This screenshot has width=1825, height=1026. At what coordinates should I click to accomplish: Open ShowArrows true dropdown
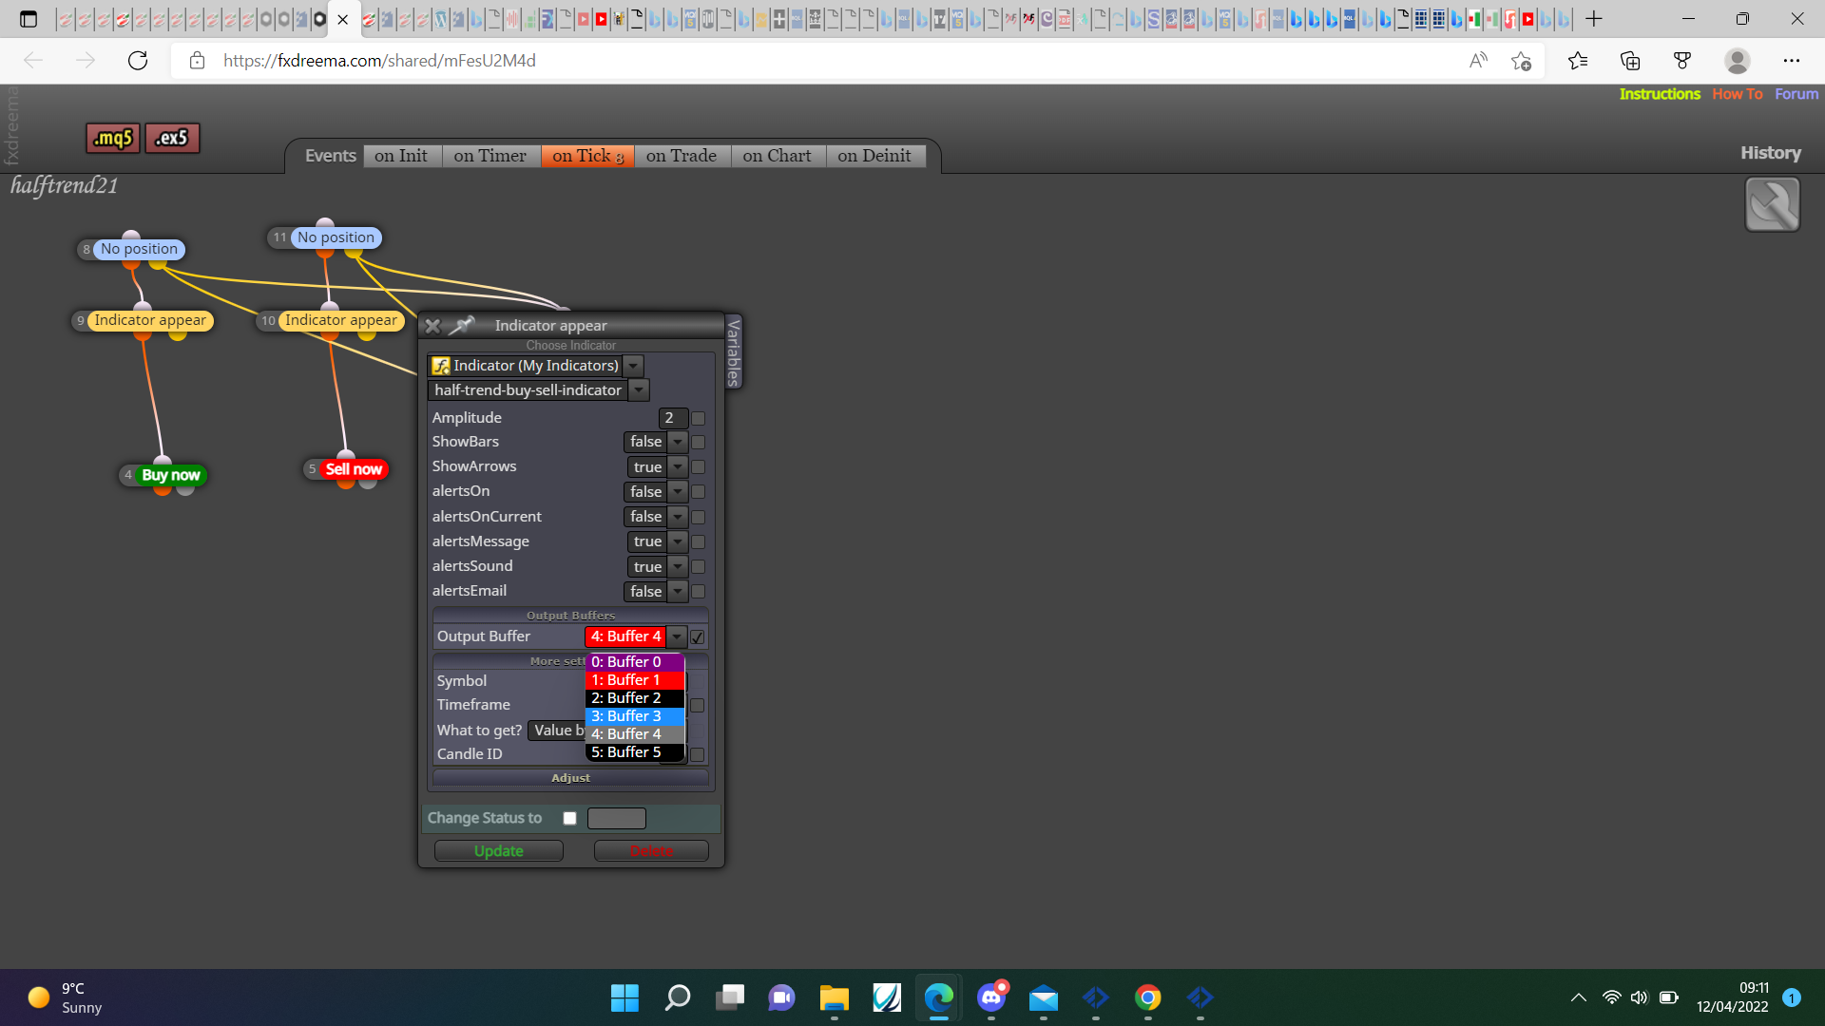[677, 466]
